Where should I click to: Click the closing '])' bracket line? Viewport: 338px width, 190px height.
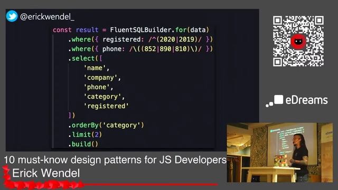click(72, 116)
